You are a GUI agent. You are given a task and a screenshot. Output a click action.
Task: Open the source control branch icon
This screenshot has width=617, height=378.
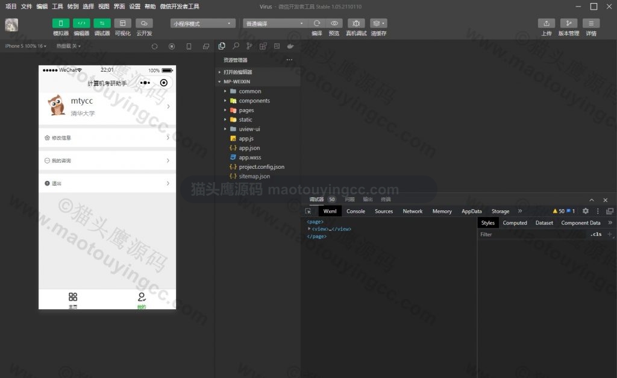(x=249, y=46)
